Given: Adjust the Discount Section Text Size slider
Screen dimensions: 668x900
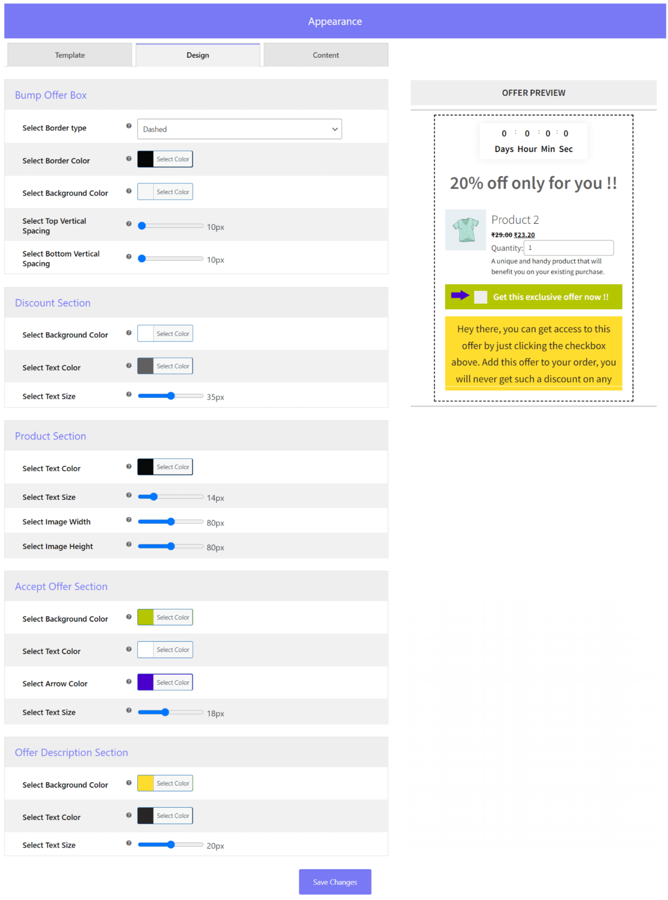Looking at the screenshot, I should tap(170, 396).
